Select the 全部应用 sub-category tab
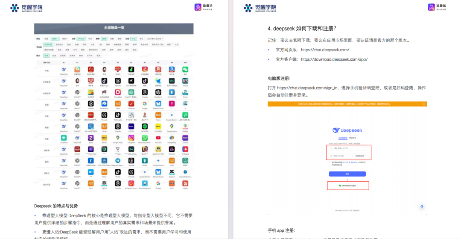This screenshot has height=239, width=461. pos(48,45)
